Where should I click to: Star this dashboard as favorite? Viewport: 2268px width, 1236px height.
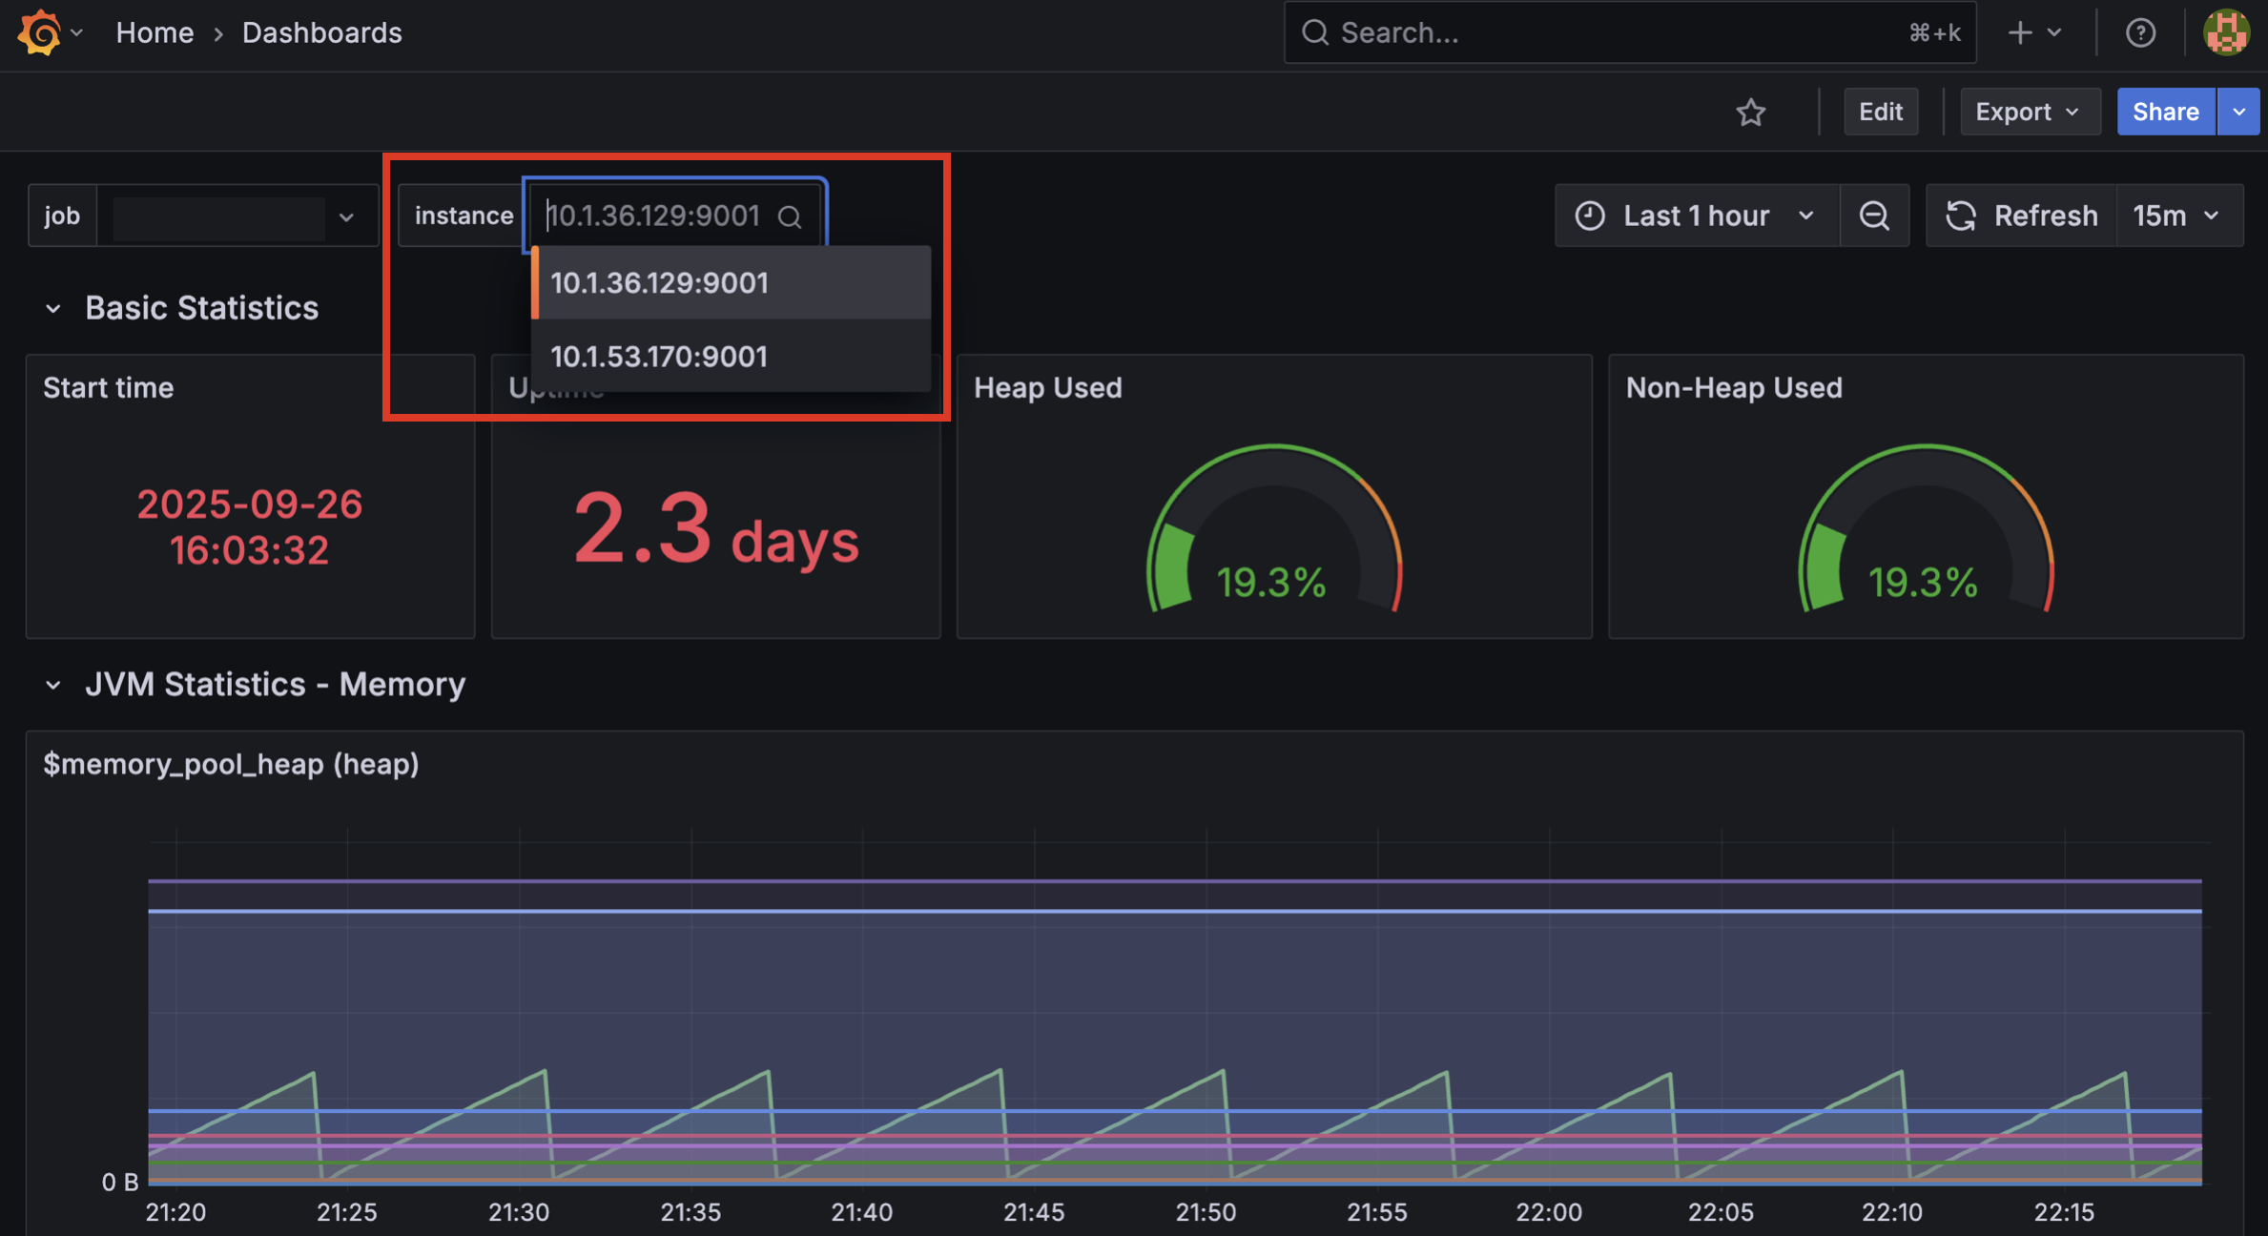(x=1750, y=113)
